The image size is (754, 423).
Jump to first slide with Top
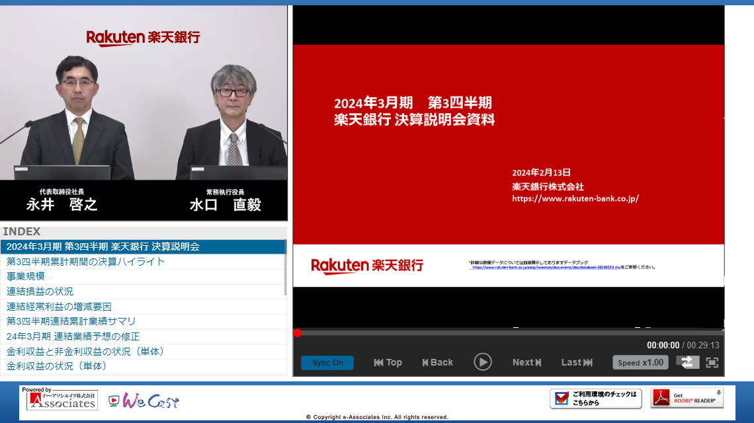[388, 362]
